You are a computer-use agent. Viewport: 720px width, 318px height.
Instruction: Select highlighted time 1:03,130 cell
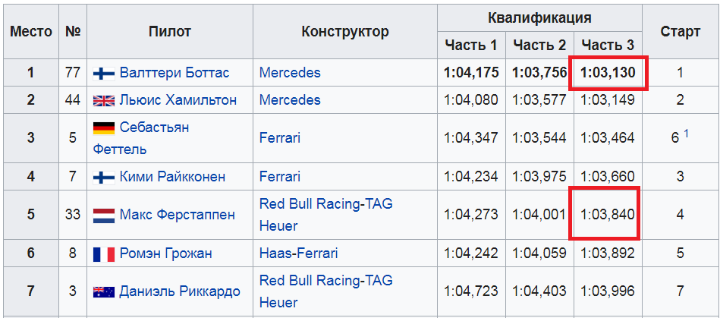coord(608,73)
